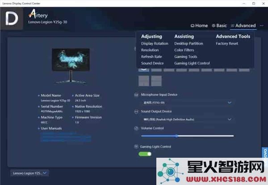Image resolution: width=268 pixels, height=185 pixels.
Task: Click the Display Control Center D logo
Action: [x=12, y=18]
